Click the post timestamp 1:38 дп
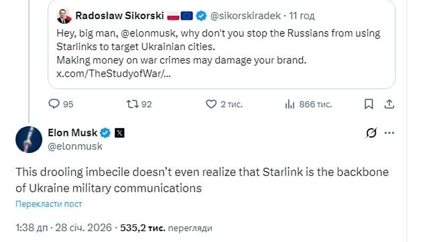This screenshot has width=430, height=242. tap(31, 228)
